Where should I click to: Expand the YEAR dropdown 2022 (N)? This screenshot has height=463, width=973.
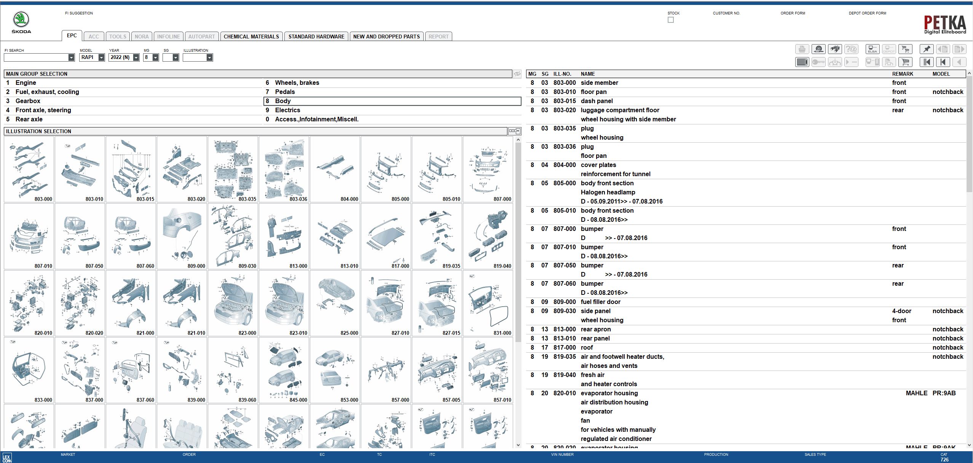point(124,57)
